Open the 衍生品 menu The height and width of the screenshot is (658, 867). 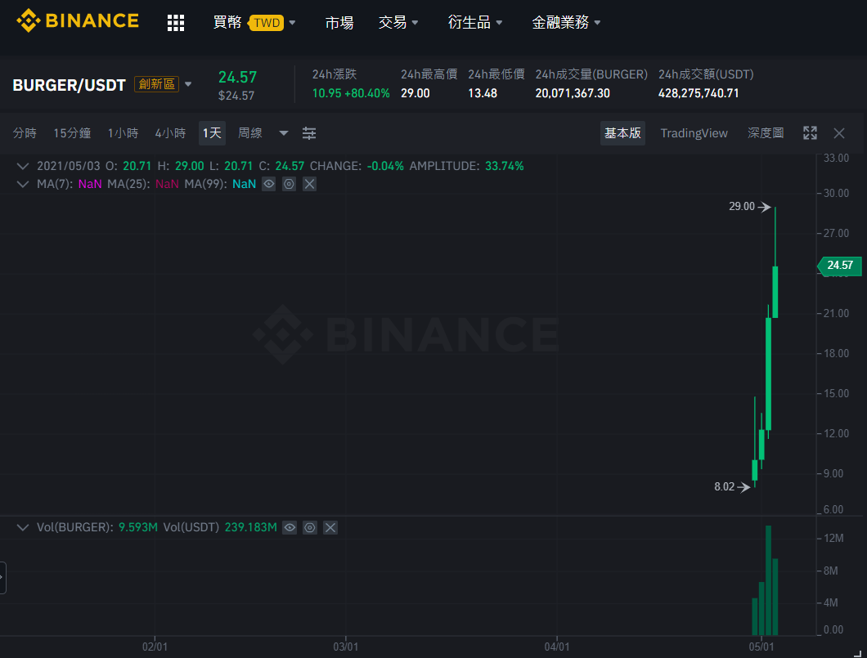(x=475, y=23)
